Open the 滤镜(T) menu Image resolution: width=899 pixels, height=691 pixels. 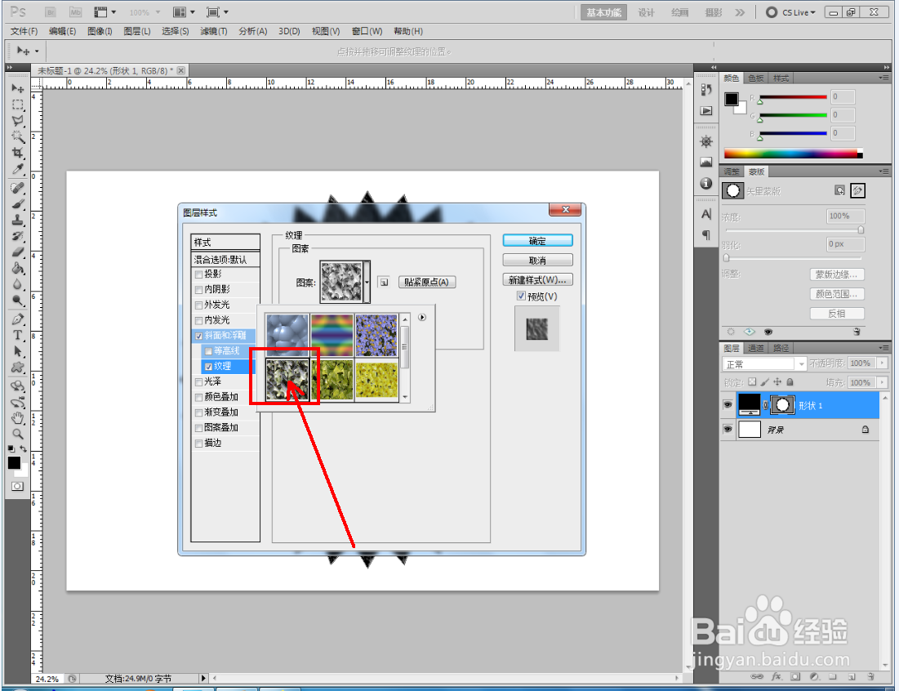(x=214, y=31)
